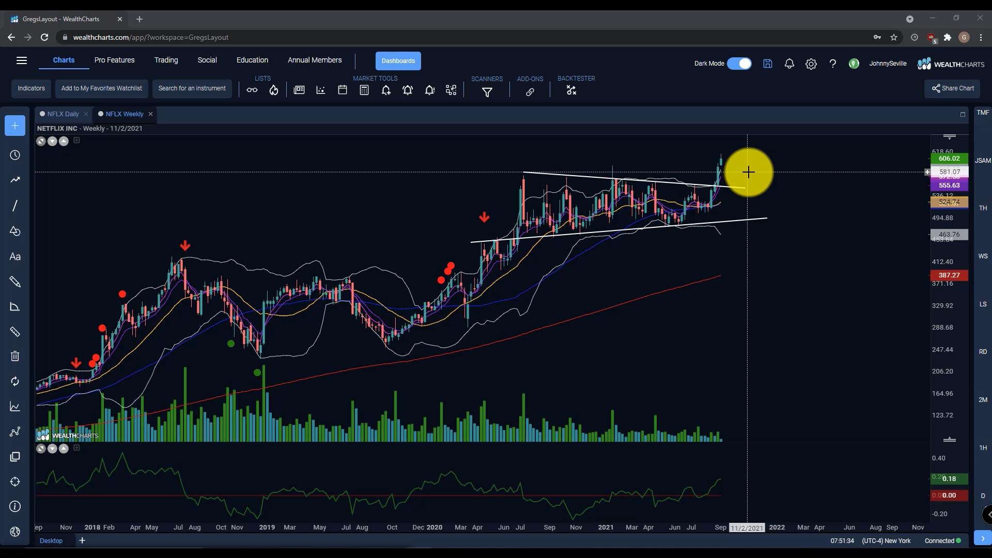Open the calculator tool icon
Screen dimensions: 992x558
click(364, 90)
